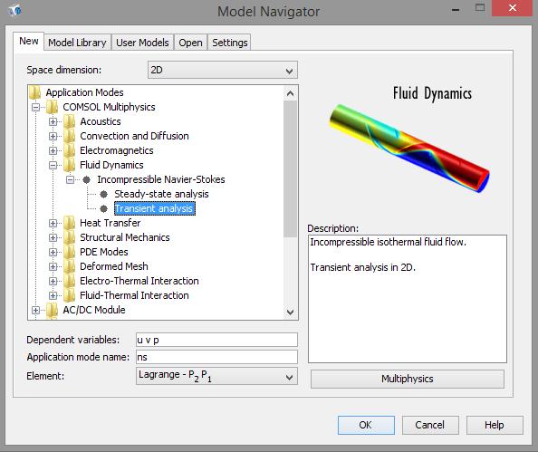Image resolution: width=538 pixels, height=452 pixels.
Task: Click the COMSOL logo in title bar
Action: [x=14, y=11]
